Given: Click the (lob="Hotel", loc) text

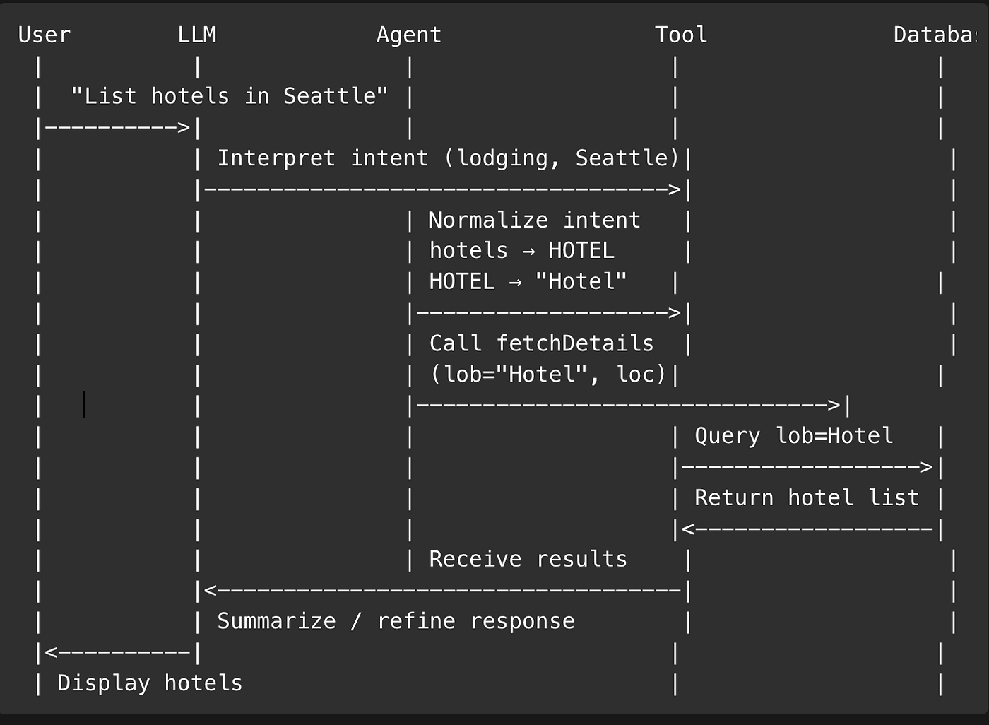Looking at the screenshot, I should coord(548,374).
